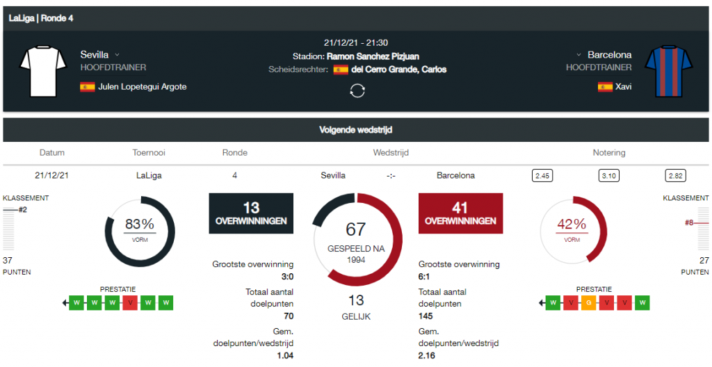Click the 13 Overwinningen dark box
Image resolution: width=712 pixels, height=367 pixels.
[251, 213]
